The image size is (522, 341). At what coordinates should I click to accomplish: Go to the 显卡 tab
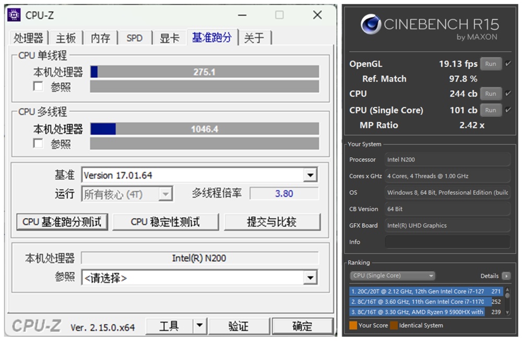click(170, 38)
